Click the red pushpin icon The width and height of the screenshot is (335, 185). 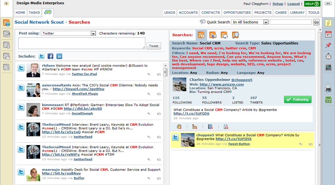point(328,45)
